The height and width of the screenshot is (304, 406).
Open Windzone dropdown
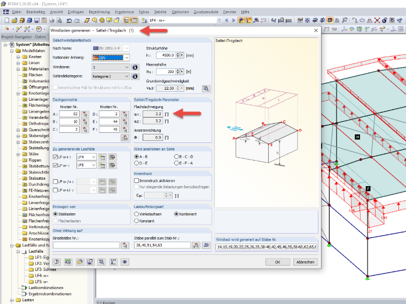(x=127, y=67)
